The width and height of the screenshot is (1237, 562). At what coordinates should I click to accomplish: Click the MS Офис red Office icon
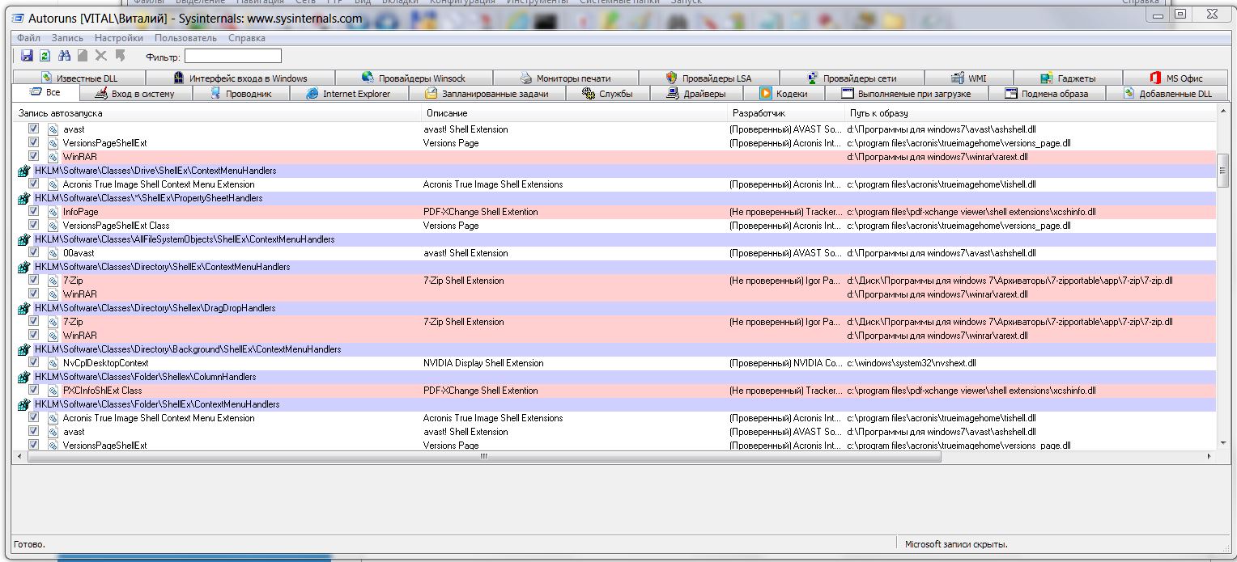(1155, 78)
